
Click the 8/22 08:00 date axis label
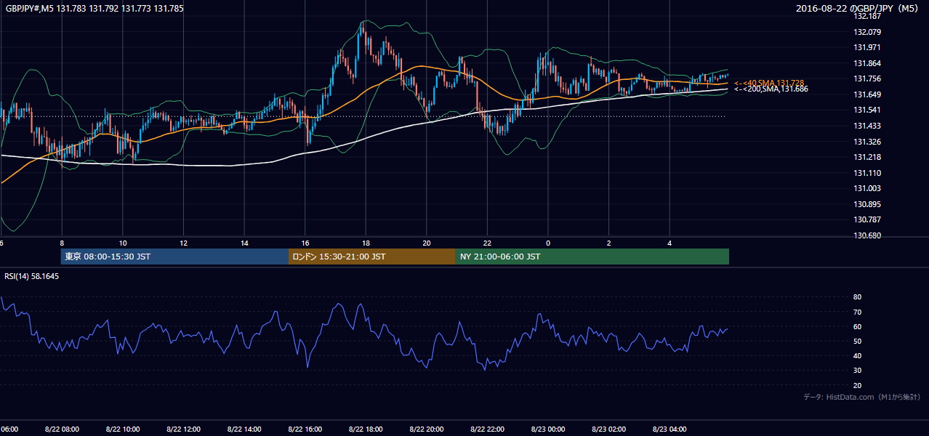(x=62, y=429)
